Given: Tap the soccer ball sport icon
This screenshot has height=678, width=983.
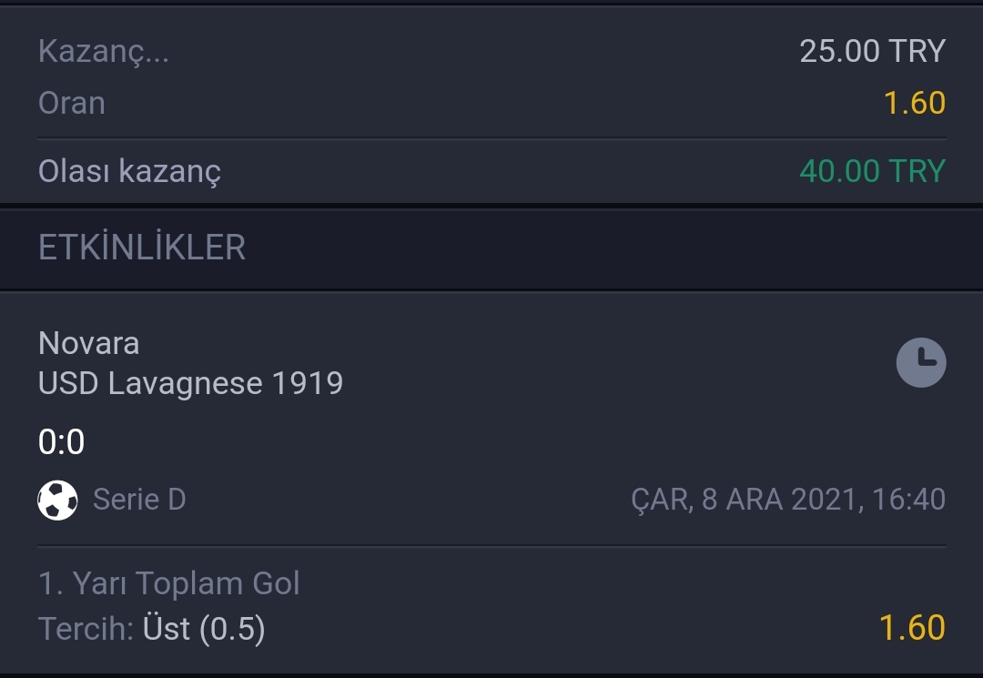Looking at the screenshot, I should coord(57,500).
